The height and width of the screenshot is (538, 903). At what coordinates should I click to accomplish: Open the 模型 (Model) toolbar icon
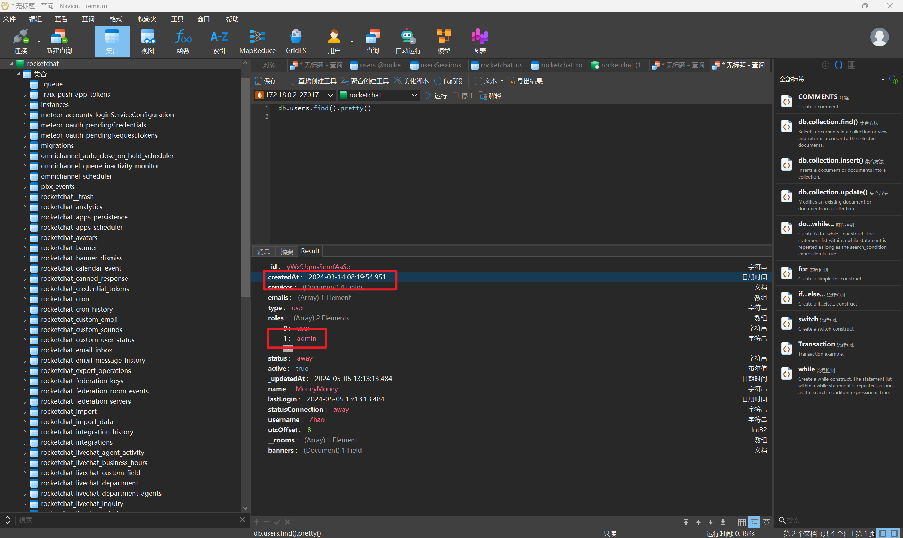coord(444,41)
